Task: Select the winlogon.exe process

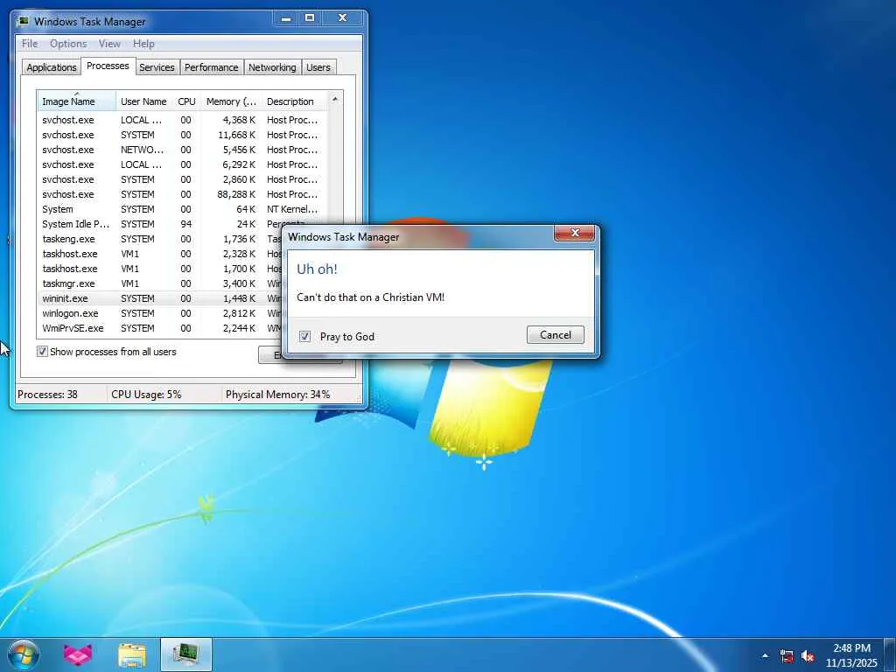Action: pos(159,313)
